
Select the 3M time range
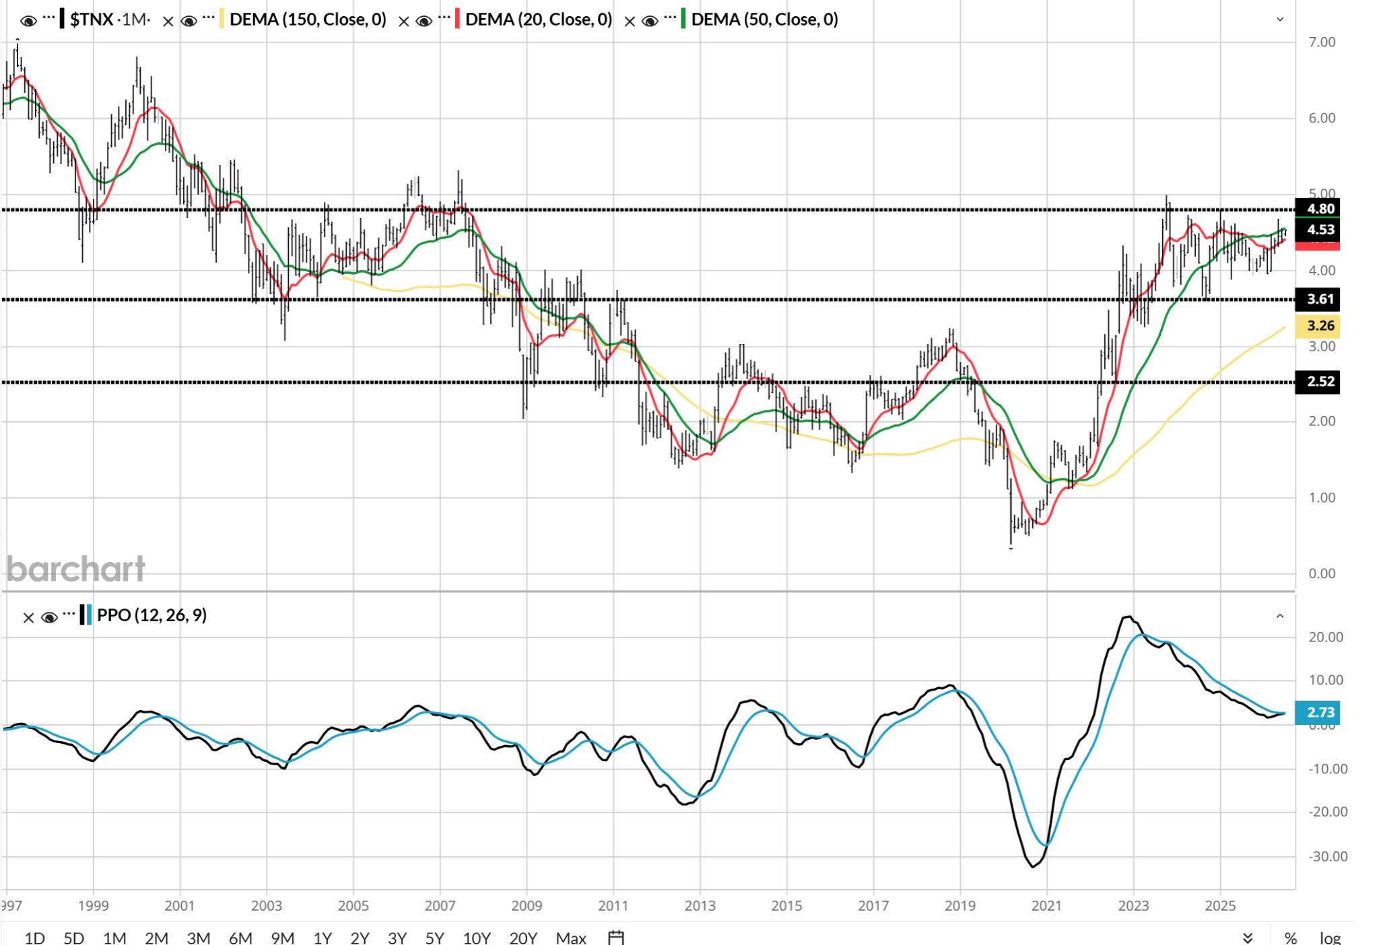coord(198,938)
